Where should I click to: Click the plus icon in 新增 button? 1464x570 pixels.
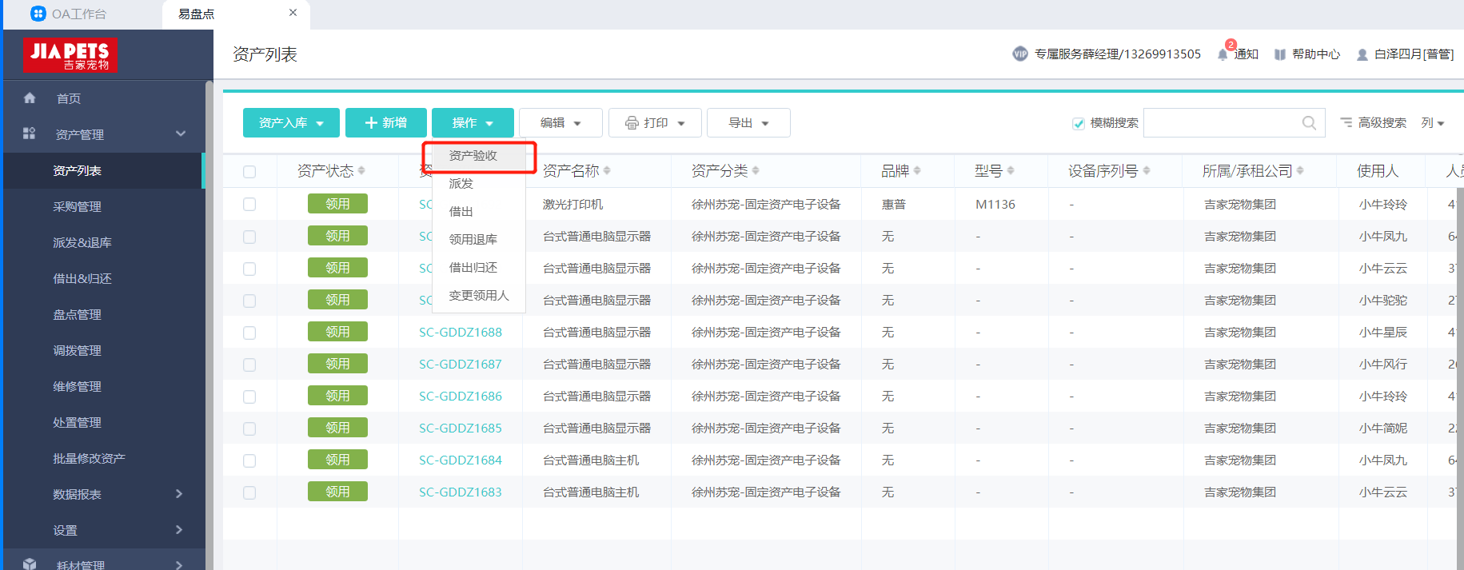click(371, 123)
